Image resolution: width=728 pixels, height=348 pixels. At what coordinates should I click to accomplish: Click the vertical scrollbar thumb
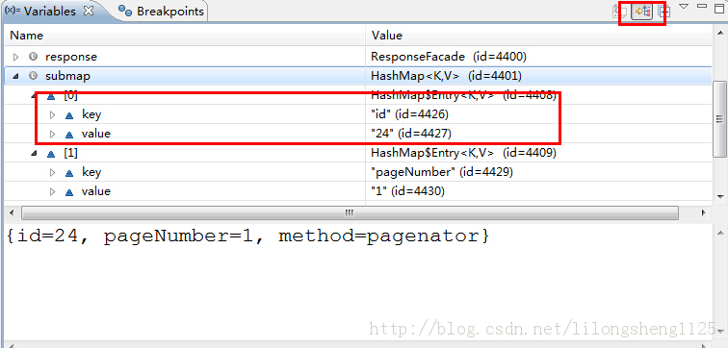719,118
